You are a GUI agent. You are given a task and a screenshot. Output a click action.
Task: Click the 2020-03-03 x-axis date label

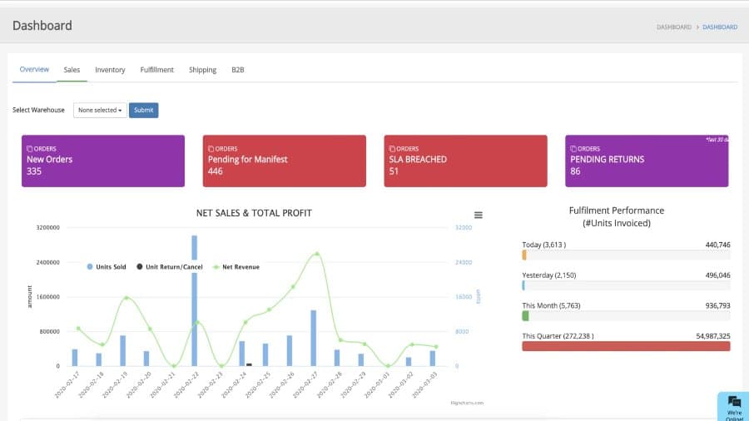tap(424, 384)
